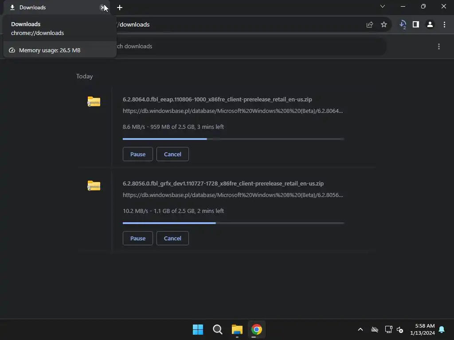Open taskbar Search icon
The width and height of the screenshot is (454, 340).
217,329
